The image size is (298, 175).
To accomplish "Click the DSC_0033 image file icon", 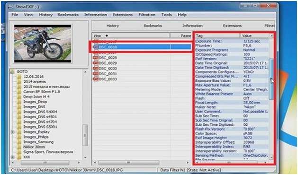I will (95, 79).
